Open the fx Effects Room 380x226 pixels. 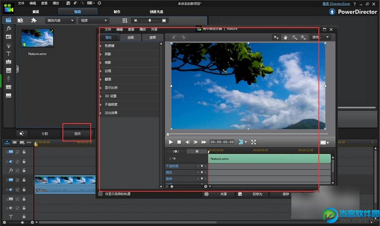click(8, 29)
